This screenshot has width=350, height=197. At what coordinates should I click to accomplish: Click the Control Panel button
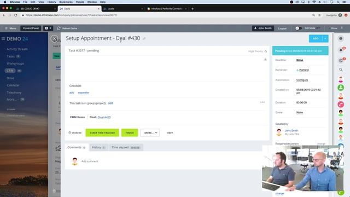point(31,28)
